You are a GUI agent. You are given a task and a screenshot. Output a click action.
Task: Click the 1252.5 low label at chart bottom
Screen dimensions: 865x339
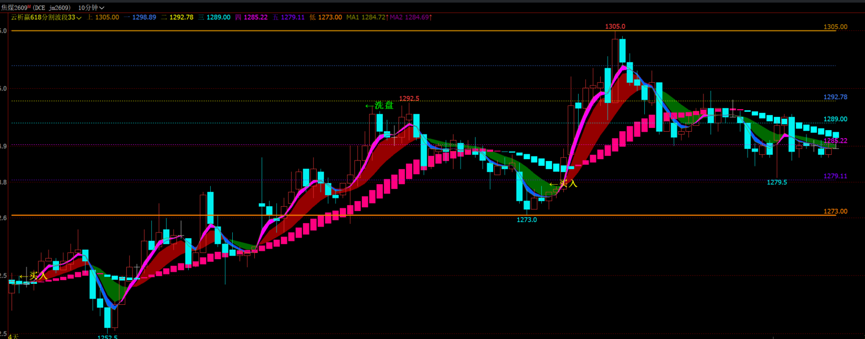(108, 337)
